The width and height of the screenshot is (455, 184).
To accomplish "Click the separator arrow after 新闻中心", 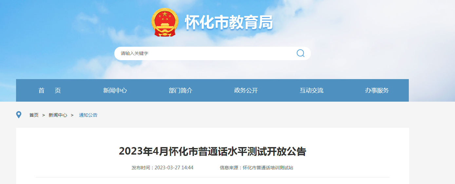I will click(x=72, y=115).
